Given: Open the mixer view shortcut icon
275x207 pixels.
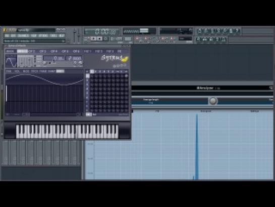Looking at the screenshot, I should (224, 39).
